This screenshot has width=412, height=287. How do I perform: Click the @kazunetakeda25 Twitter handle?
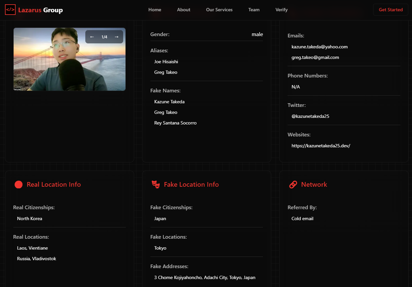(310, 116)
